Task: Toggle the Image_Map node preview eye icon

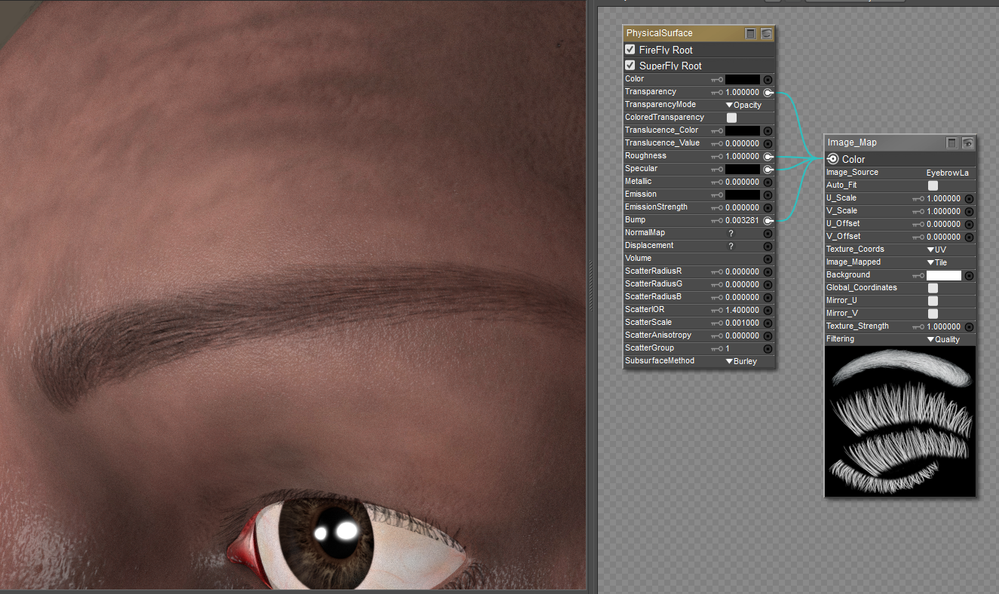Action: [x=967, y=142]
